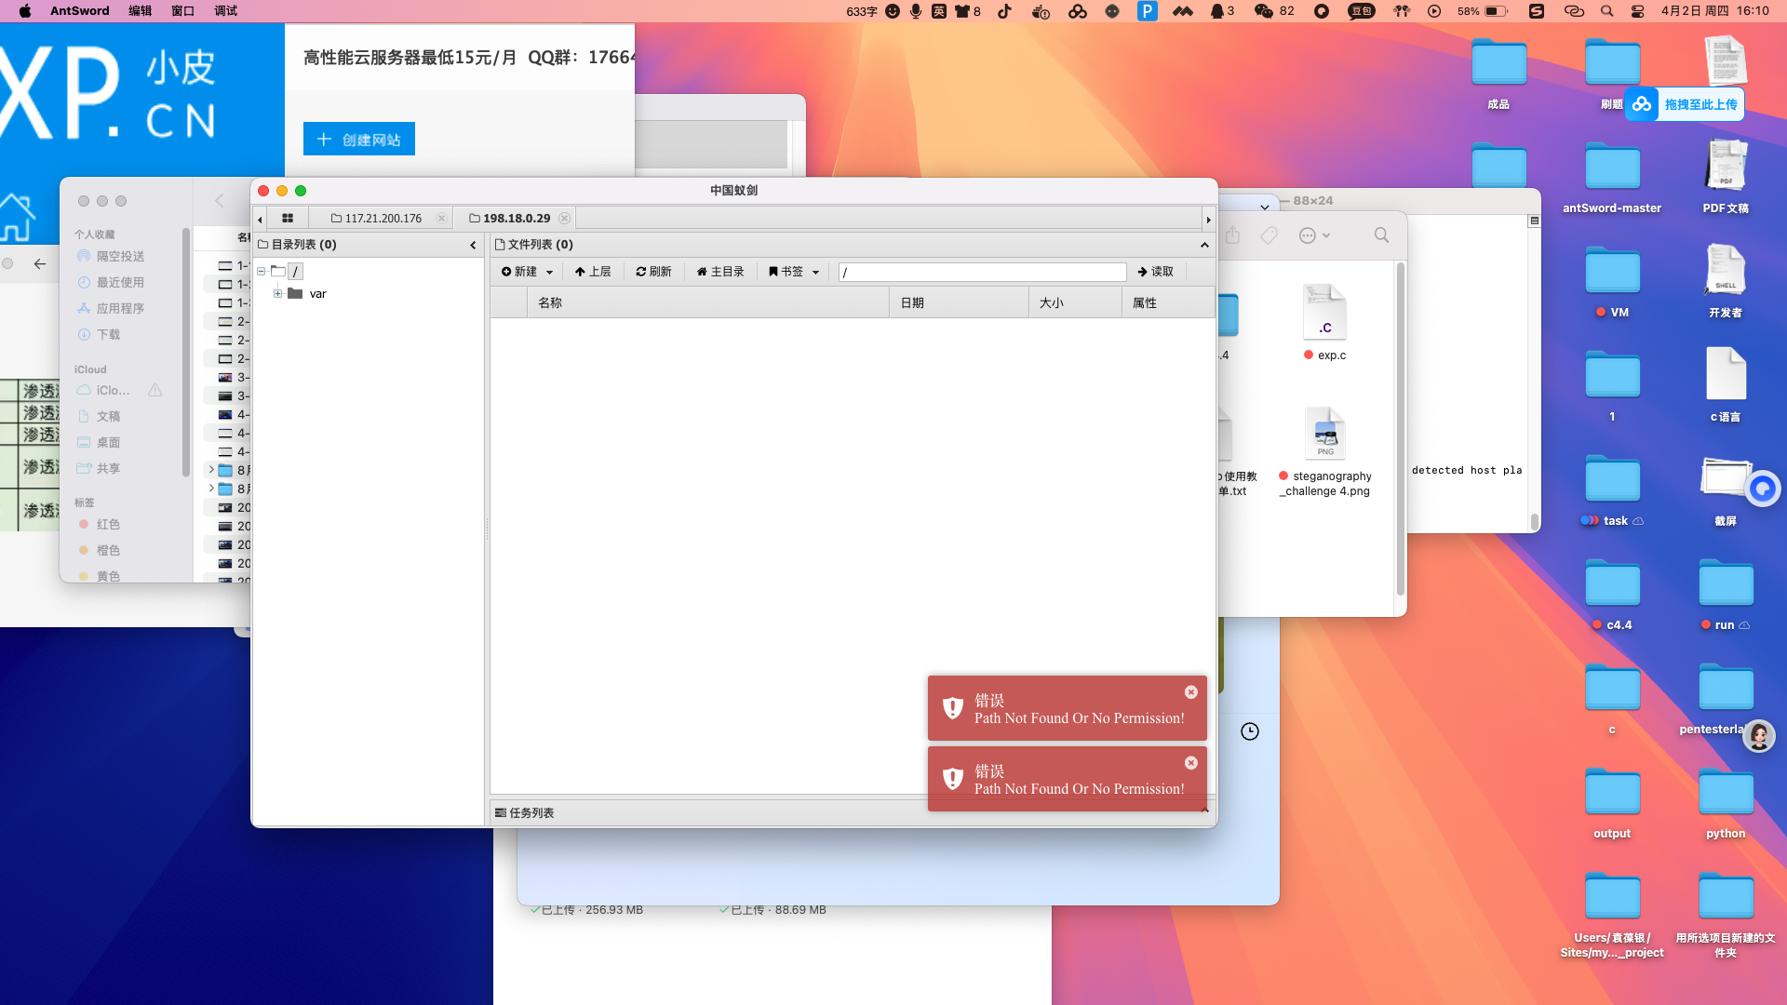Close the 198.18.0.29 tab

click(564, 218)
